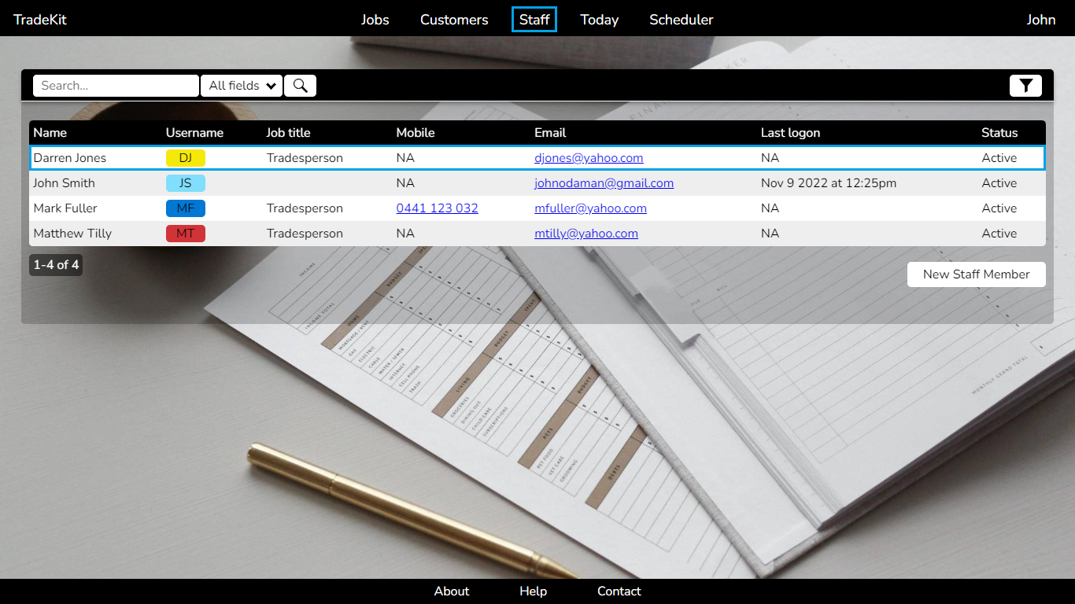This screenshot has height=604, width=1075.
Task: Switch to the Today view
Action: pyautogui.click(x=600, y=20)
